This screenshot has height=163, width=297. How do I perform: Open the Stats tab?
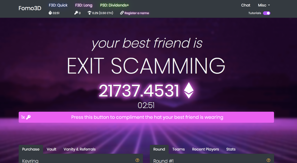tap(231, 149)
